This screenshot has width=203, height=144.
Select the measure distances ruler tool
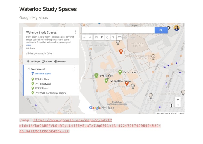119,37
